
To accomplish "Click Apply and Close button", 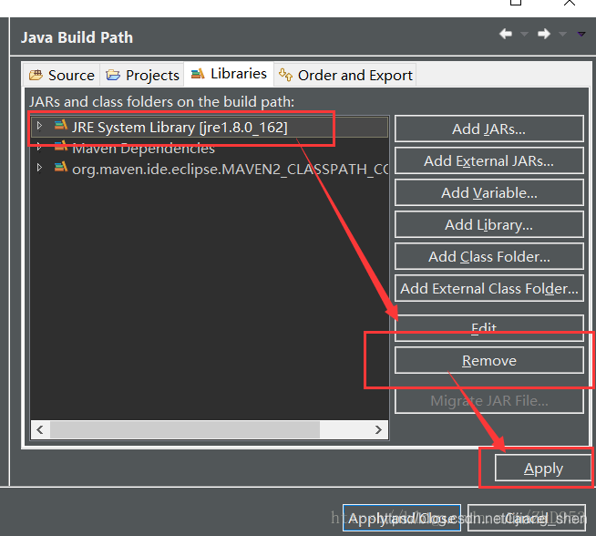I will (402, 518).
